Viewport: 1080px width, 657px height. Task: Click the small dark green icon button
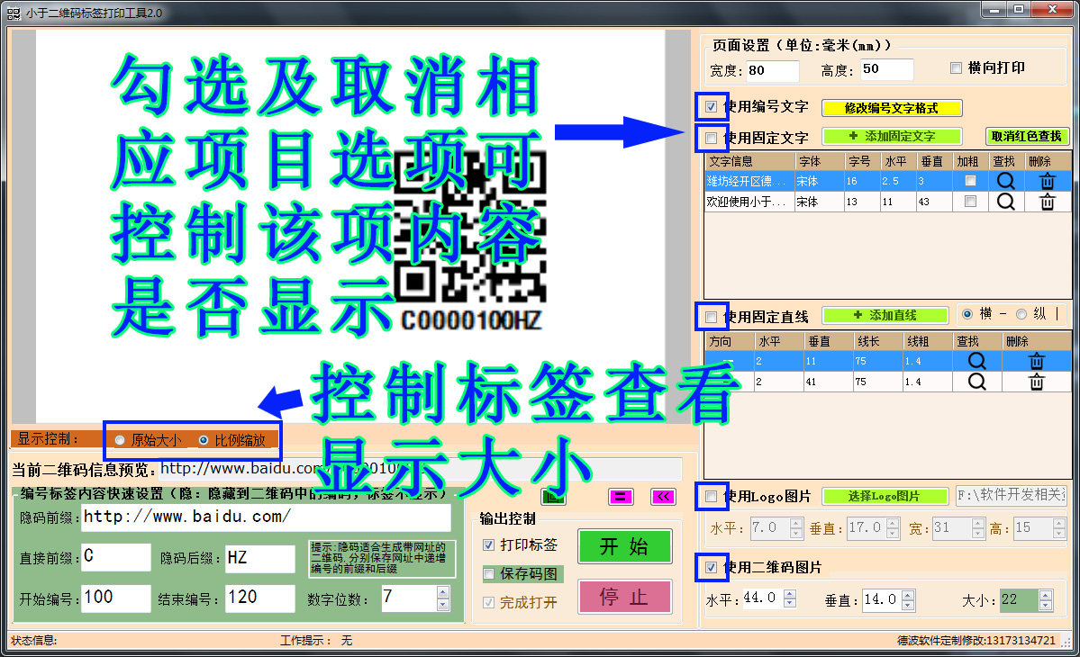554,497
